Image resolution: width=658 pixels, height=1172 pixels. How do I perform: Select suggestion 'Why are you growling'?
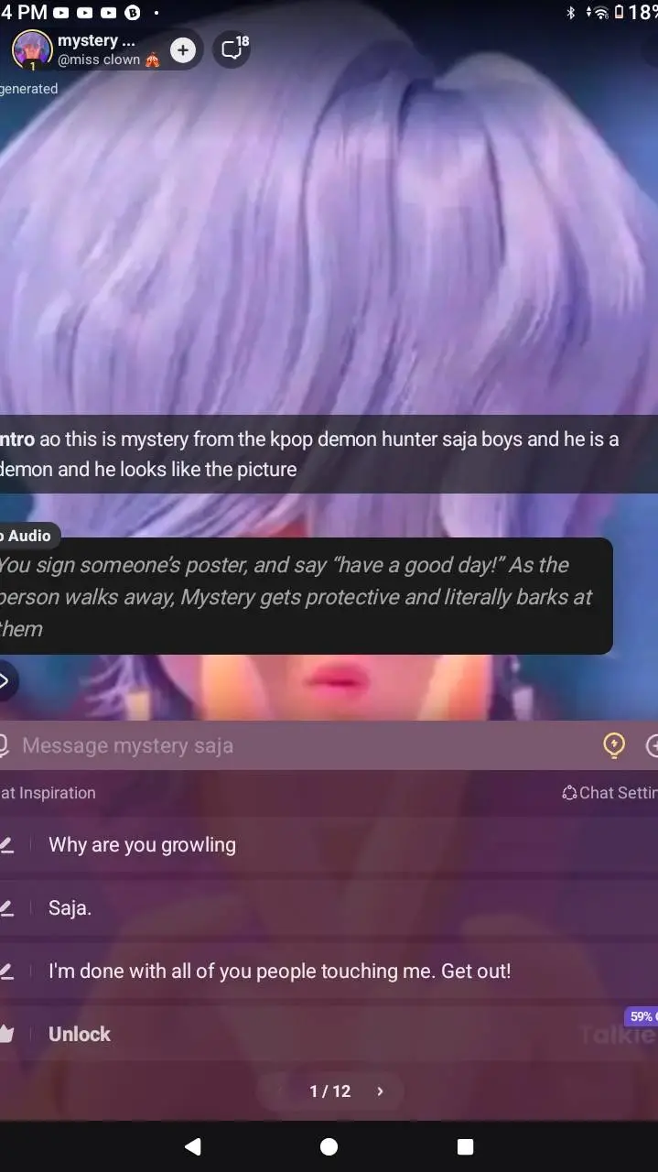[142, 845]
